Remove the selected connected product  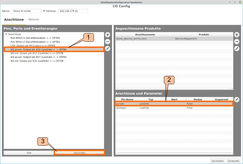click(x=237, y=41)
